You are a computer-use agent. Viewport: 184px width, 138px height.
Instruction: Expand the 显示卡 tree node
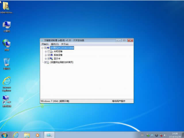click(x=45, y=58)
